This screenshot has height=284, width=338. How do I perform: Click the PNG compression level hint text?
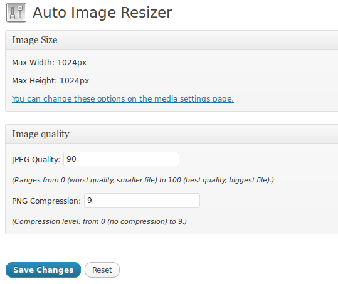[x=99, y=221]
